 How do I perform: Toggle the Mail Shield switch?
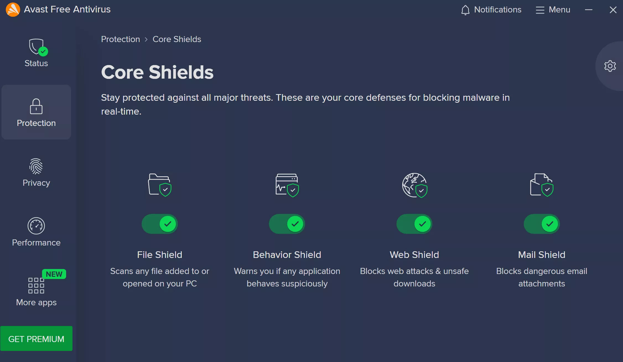[541, 224]
